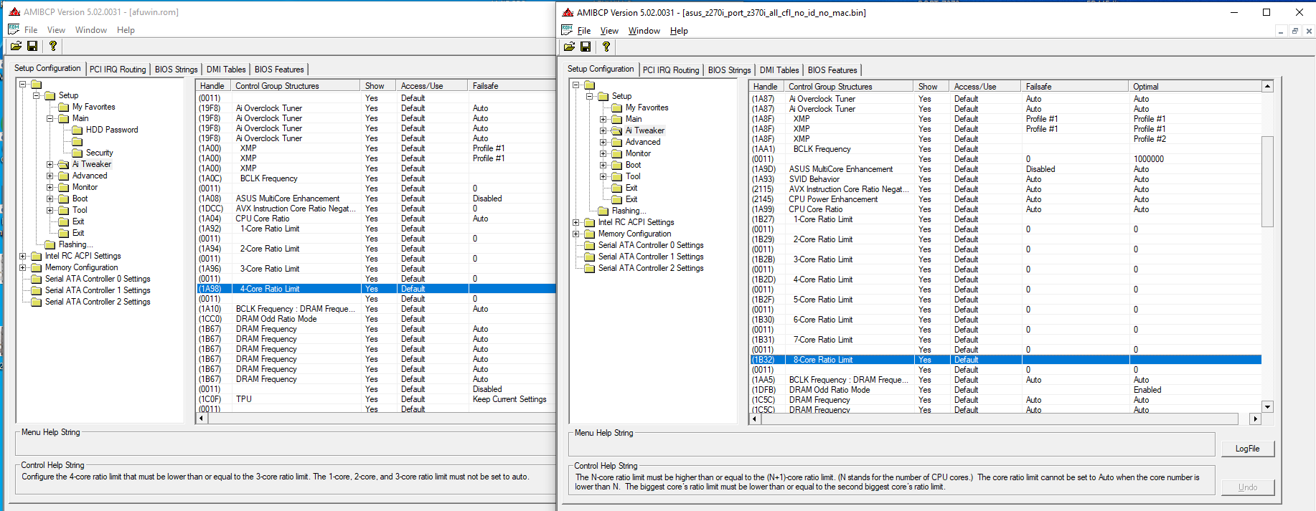Expand Ai Tweaker node in left window tree
Image resolution: width=1316 pixels, height=511 pixels.
point(50,164)
